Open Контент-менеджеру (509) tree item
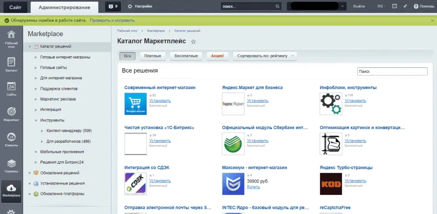The height and width of the screenshot is (214, 437). pyautogui.click(x=69, y=131)
